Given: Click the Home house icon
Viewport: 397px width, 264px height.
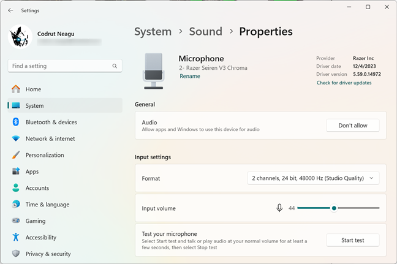Looking at the screenshot, I should (16, 89).
